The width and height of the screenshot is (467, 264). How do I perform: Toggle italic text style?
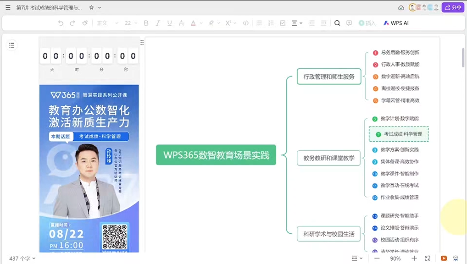(x=158, y=23)
